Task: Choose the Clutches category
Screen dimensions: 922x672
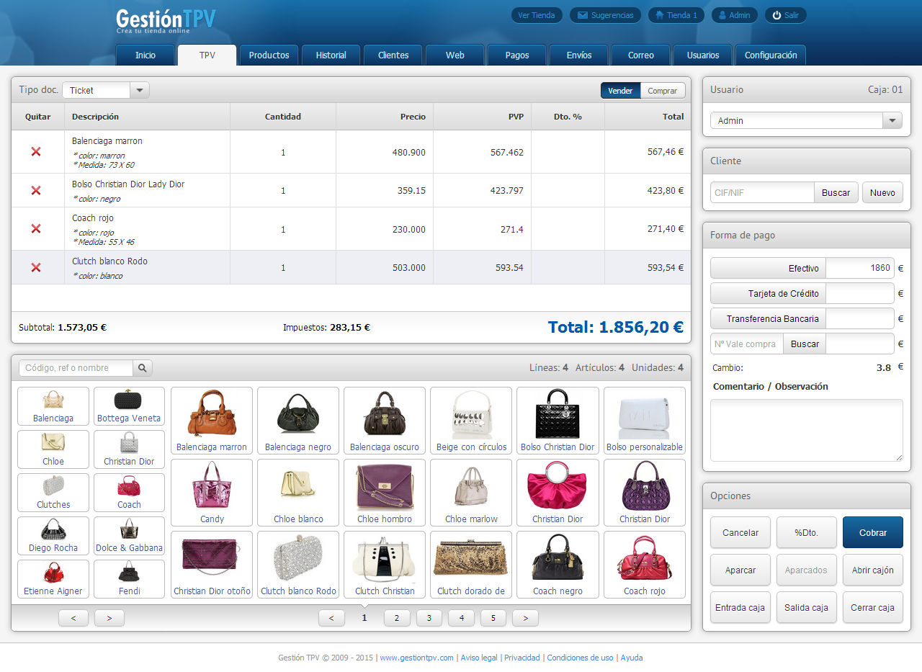Action: coord(53,493)
